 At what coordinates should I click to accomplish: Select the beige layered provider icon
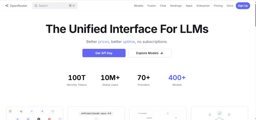pos(21,111)
